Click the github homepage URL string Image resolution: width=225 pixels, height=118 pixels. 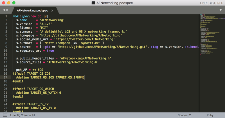pos(81,36)
